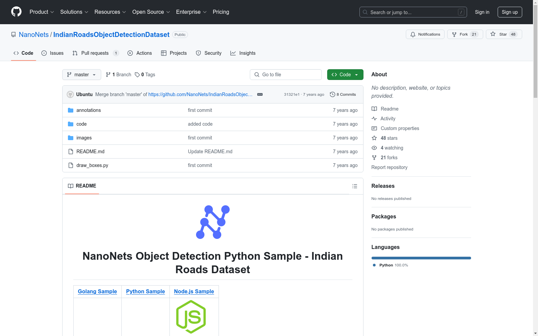The height and width of the screenshot is (336, 538).
Task: Click the Readme book icon in About
Action: [x=374, y=109]
